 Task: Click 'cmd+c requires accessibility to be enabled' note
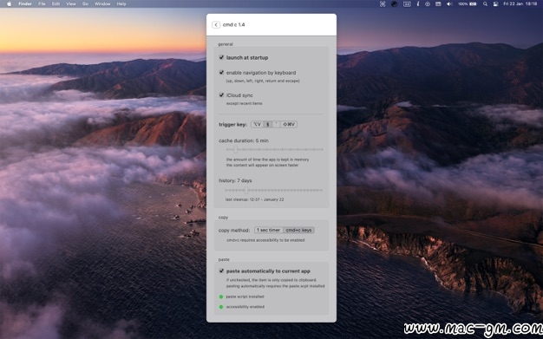(x=265, y=240)
